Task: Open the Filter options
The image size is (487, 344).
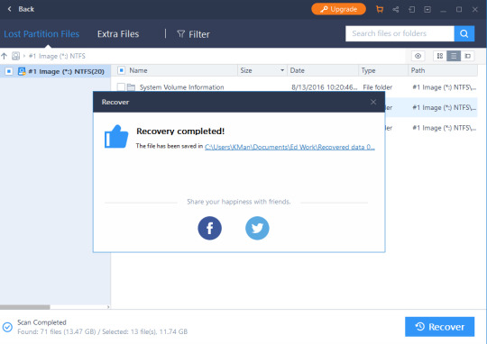Action: point(193,34)
